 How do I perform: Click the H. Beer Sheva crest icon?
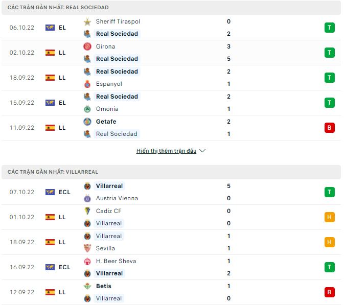click(87, 261)
